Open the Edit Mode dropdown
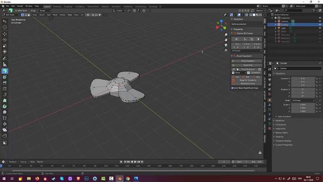 pos(11,15)
